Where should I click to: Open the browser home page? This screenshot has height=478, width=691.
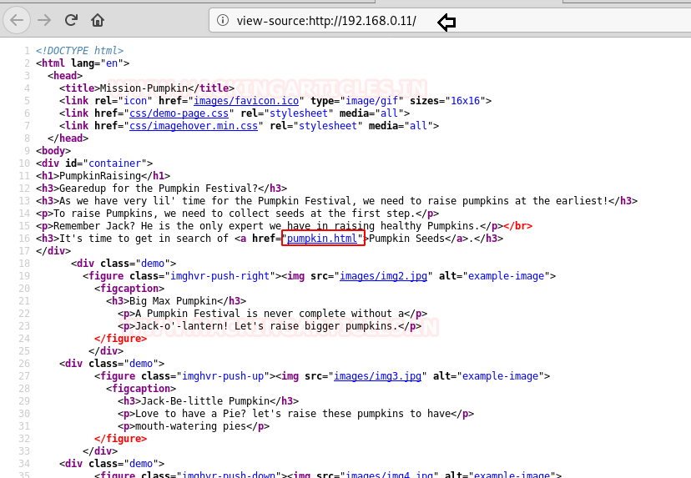coord(98,20)
